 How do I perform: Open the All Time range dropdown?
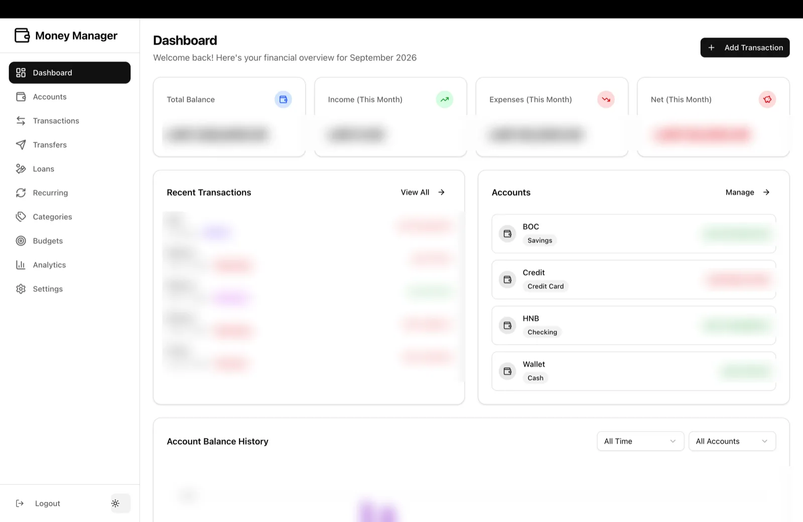pos(640,441)
